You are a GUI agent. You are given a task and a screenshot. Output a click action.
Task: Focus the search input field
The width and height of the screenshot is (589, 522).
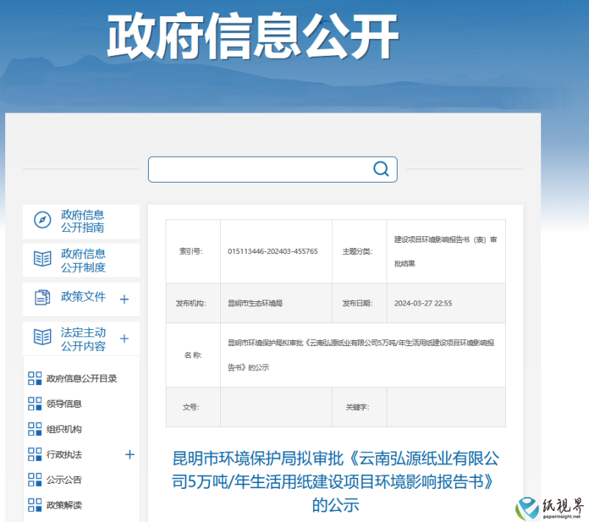(x=272, y=169)
